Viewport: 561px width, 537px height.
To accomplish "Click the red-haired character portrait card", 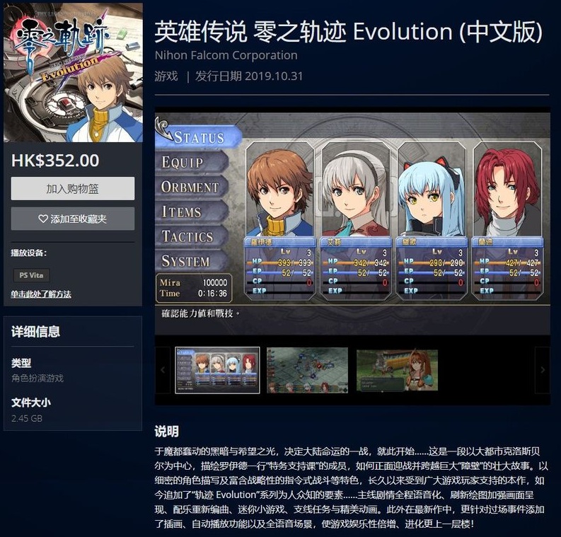I will (507, 220).
